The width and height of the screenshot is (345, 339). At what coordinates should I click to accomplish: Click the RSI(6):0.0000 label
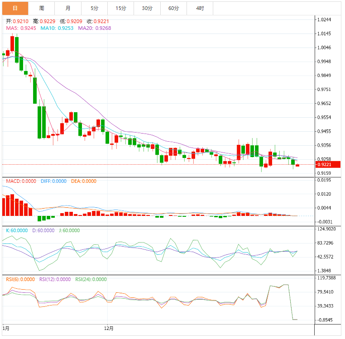point(20,279)
